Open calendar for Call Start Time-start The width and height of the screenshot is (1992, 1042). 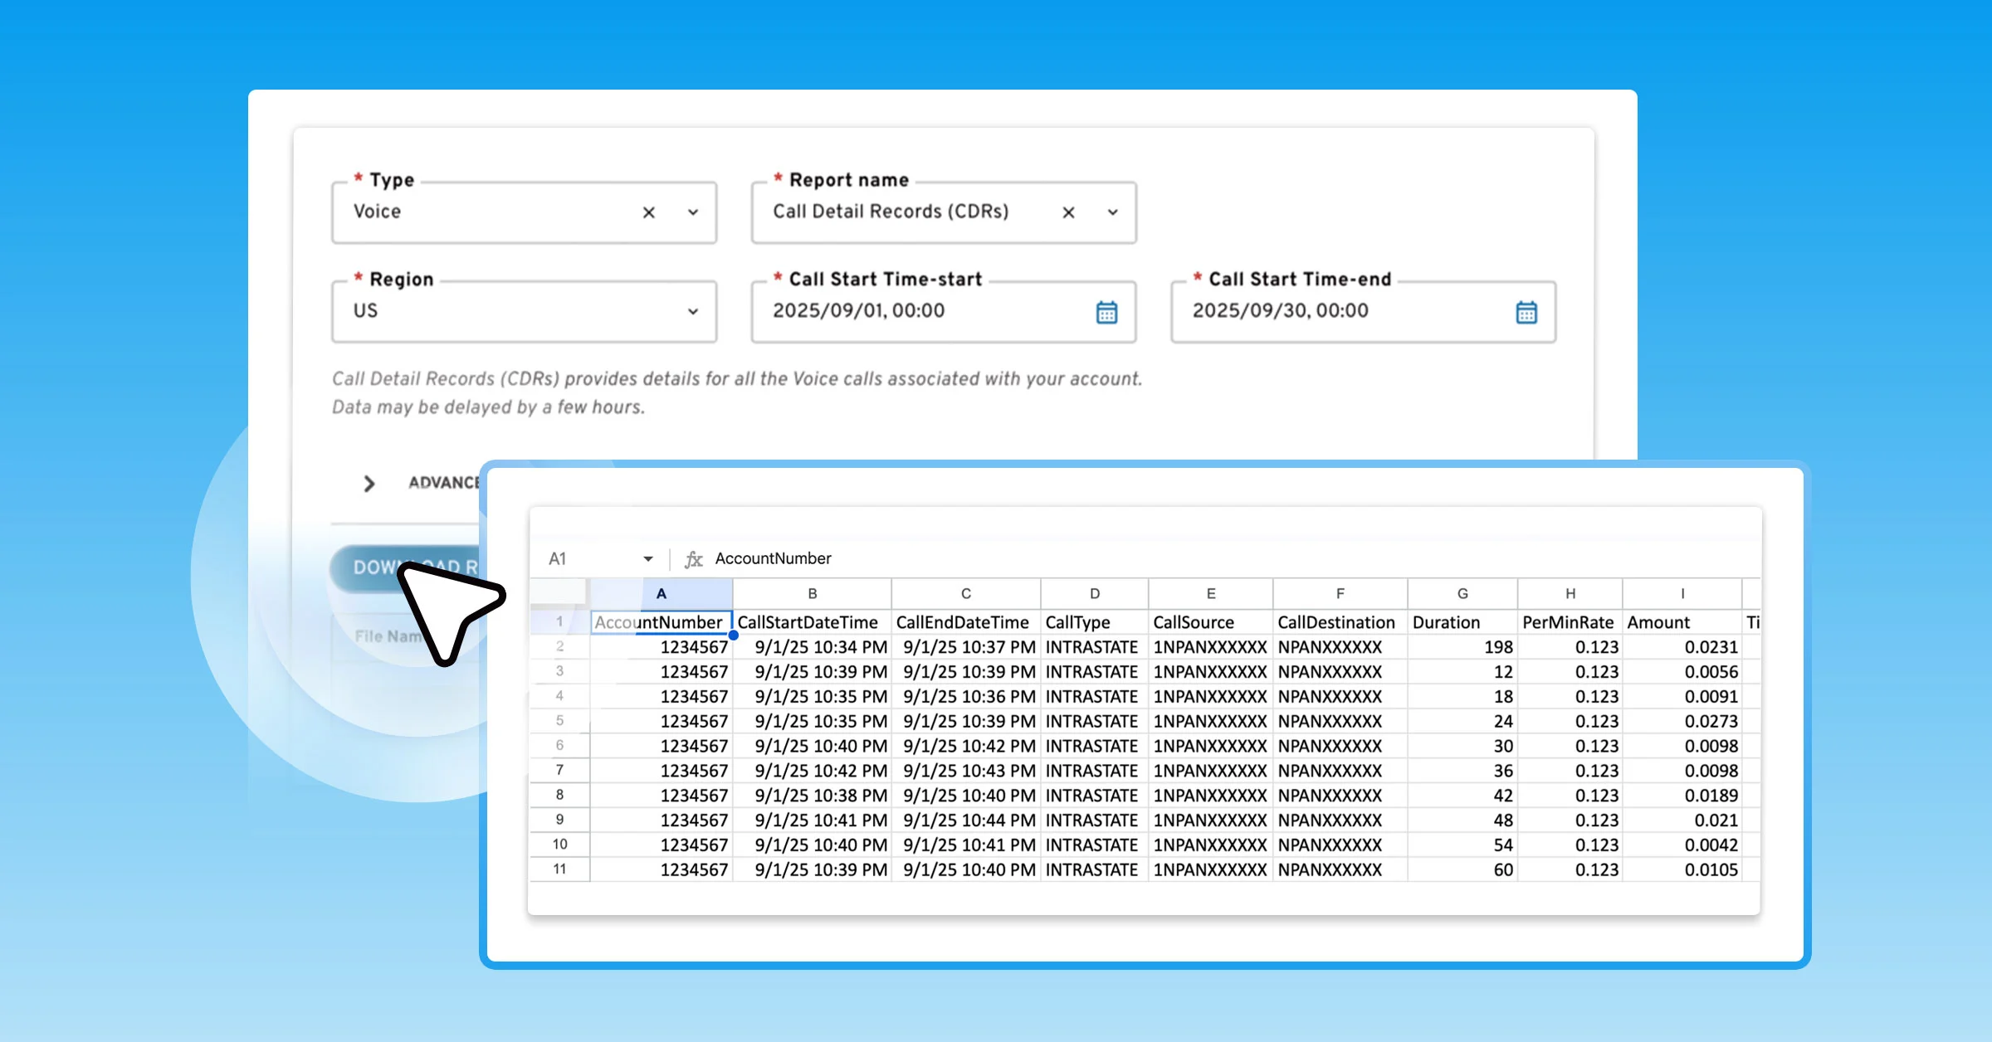coord(1106,312)
